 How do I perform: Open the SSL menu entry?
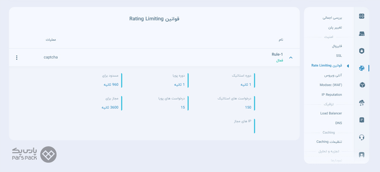pyautogui.click(x=339, y=56)
